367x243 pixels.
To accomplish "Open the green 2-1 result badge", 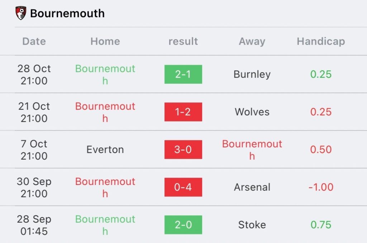I will [183, 74].
